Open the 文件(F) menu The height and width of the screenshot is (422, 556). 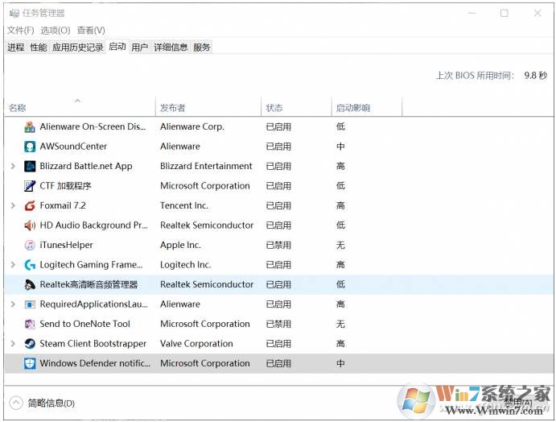(x=20, y=31)
